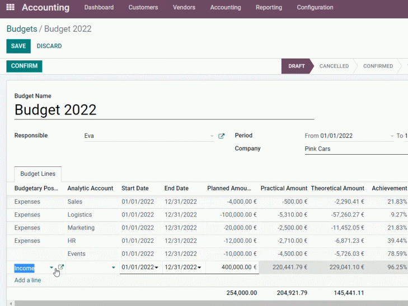Expand the Analytic Account dropdown in Income row

tap(114, 267)
